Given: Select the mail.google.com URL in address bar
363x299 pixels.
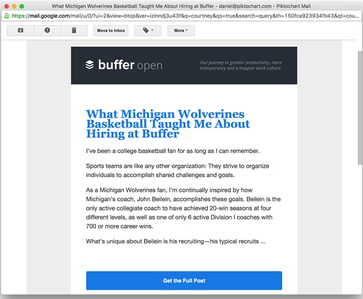Looking at the screenshot, I should (185, 16).
